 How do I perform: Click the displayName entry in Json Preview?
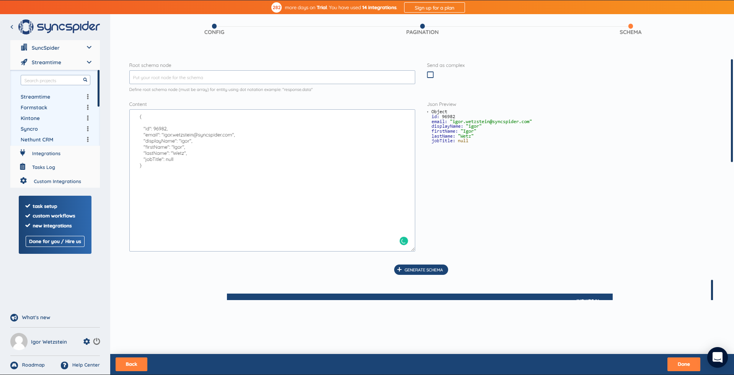click(x=457, y=126)
